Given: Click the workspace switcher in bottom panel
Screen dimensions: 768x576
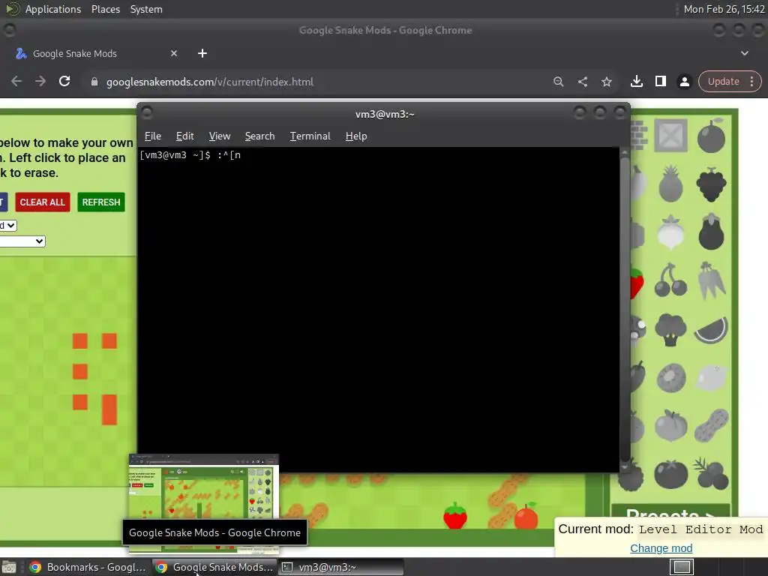Looking at the screenshot, I should 681,567.
